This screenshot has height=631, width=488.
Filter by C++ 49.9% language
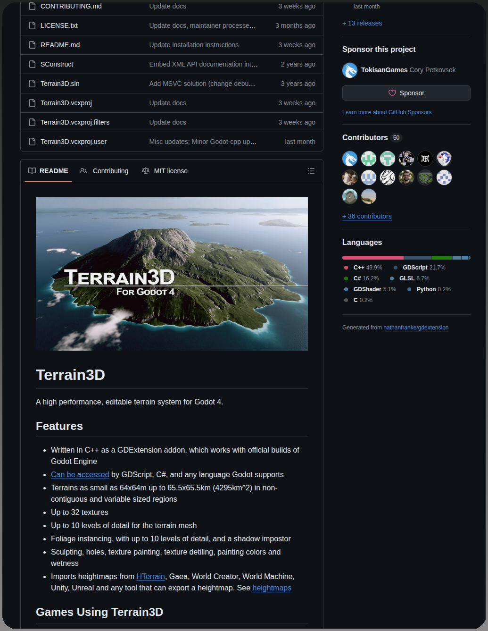pyautogui.click(x=363, y=268)
